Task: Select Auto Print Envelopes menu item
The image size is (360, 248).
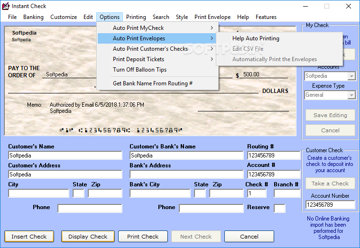Action: pyautogui.click(x=157, y=38)
